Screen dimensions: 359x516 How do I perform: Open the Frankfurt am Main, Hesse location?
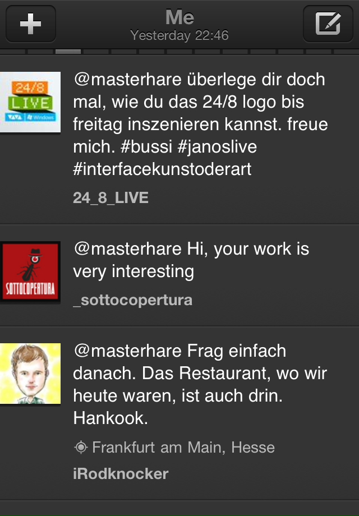183,448
